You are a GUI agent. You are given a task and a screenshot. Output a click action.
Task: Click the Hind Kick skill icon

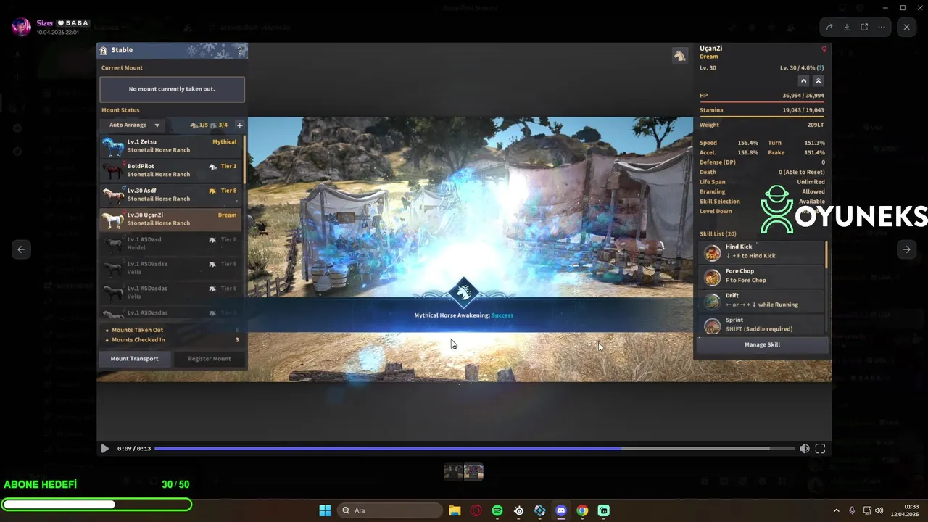[713, 252]
